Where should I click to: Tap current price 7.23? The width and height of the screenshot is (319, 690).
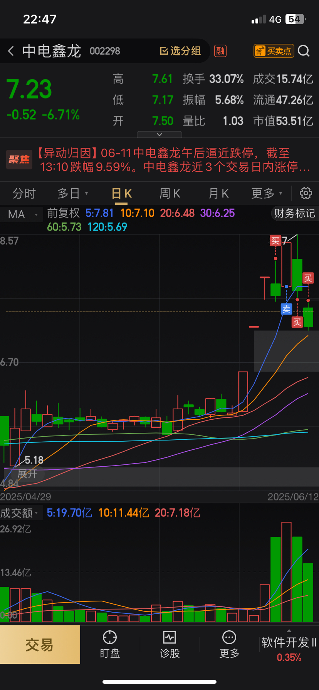coord(29,89)
